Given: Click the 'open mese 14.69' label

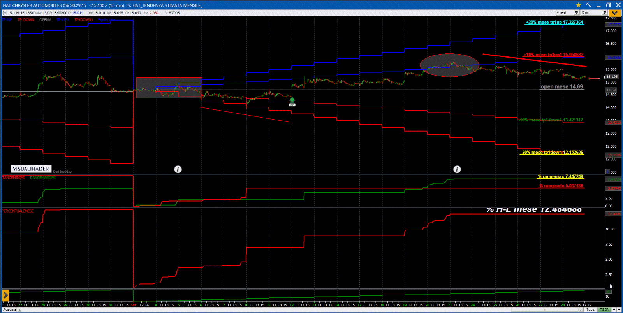Looking at the screenshot, I should click(562, 87).
